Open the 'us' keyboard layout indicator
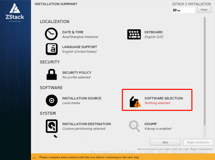215x160 pixels. click(183, 10)
